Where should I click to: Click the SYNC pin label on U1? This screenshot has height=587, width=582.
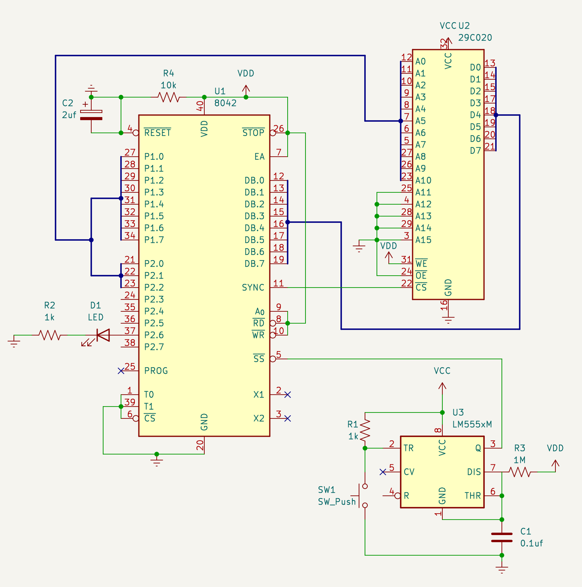tap(253, 287)
